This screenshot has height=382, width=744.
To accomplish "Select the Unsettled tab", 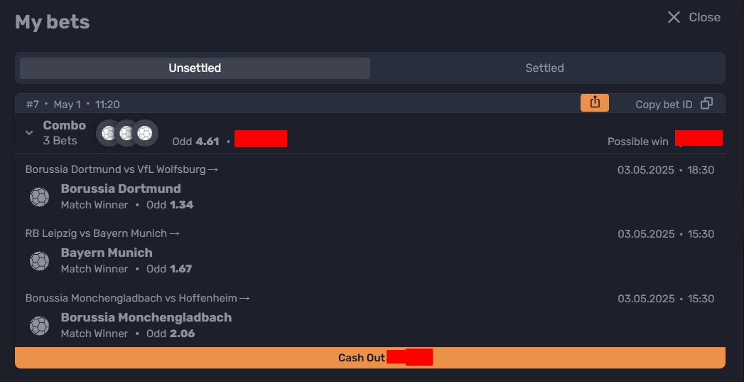I will coord(195,68).
